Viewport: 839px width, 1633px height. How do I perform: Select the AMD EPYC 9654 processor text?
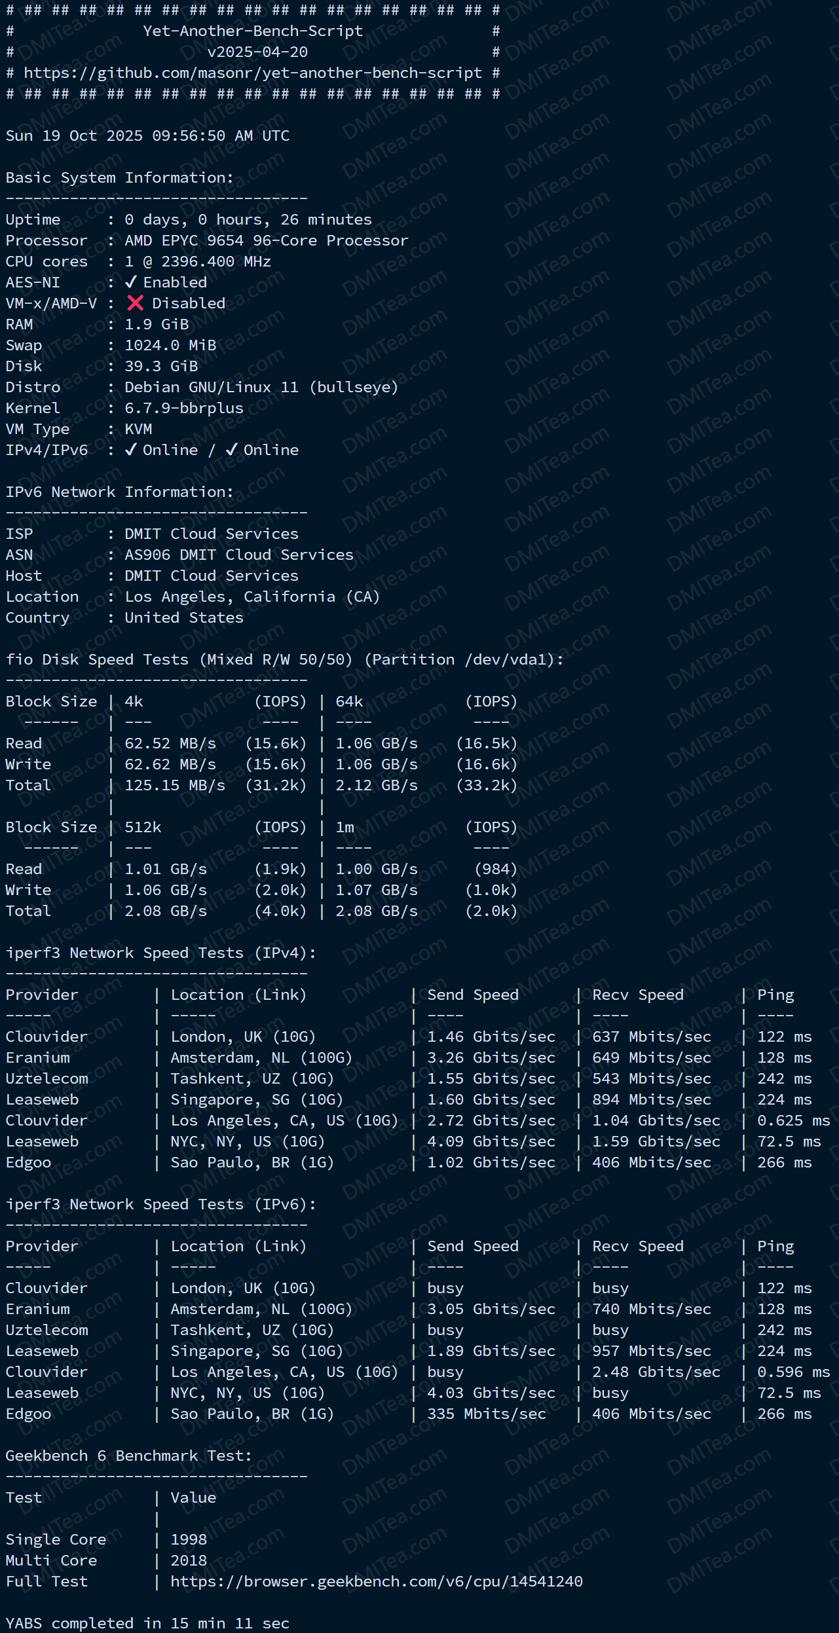[x=266, y=241]
